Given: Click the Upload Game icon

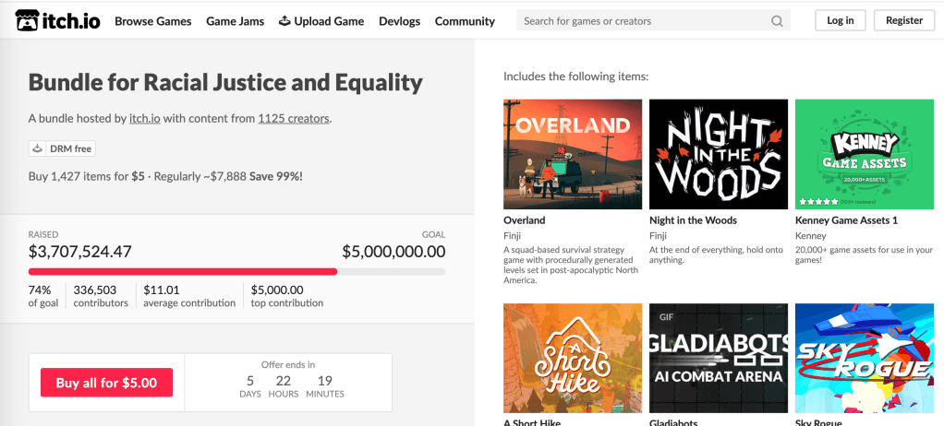Looking at the screenshot, I should click(284, 21).
